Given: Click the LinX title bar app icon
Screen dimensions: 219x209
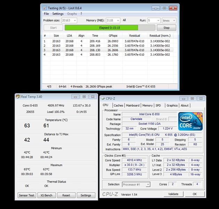Looking at the screenshot, I should coord(44,7).
